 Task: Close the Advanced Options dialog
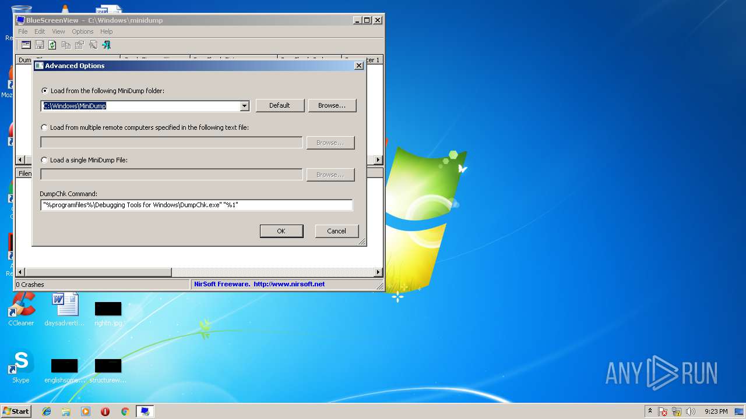coord(359,66)
